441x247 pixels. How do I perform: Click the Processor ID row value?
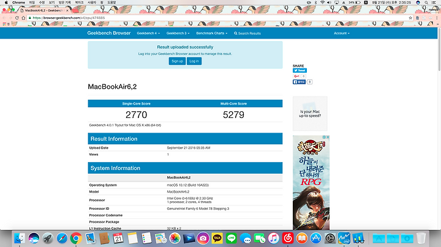[198, 208]
